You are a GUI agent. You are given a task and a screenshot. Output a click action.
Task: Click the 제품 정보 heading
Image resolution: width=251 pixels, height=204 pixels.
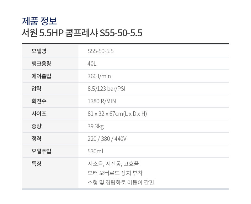40,21
